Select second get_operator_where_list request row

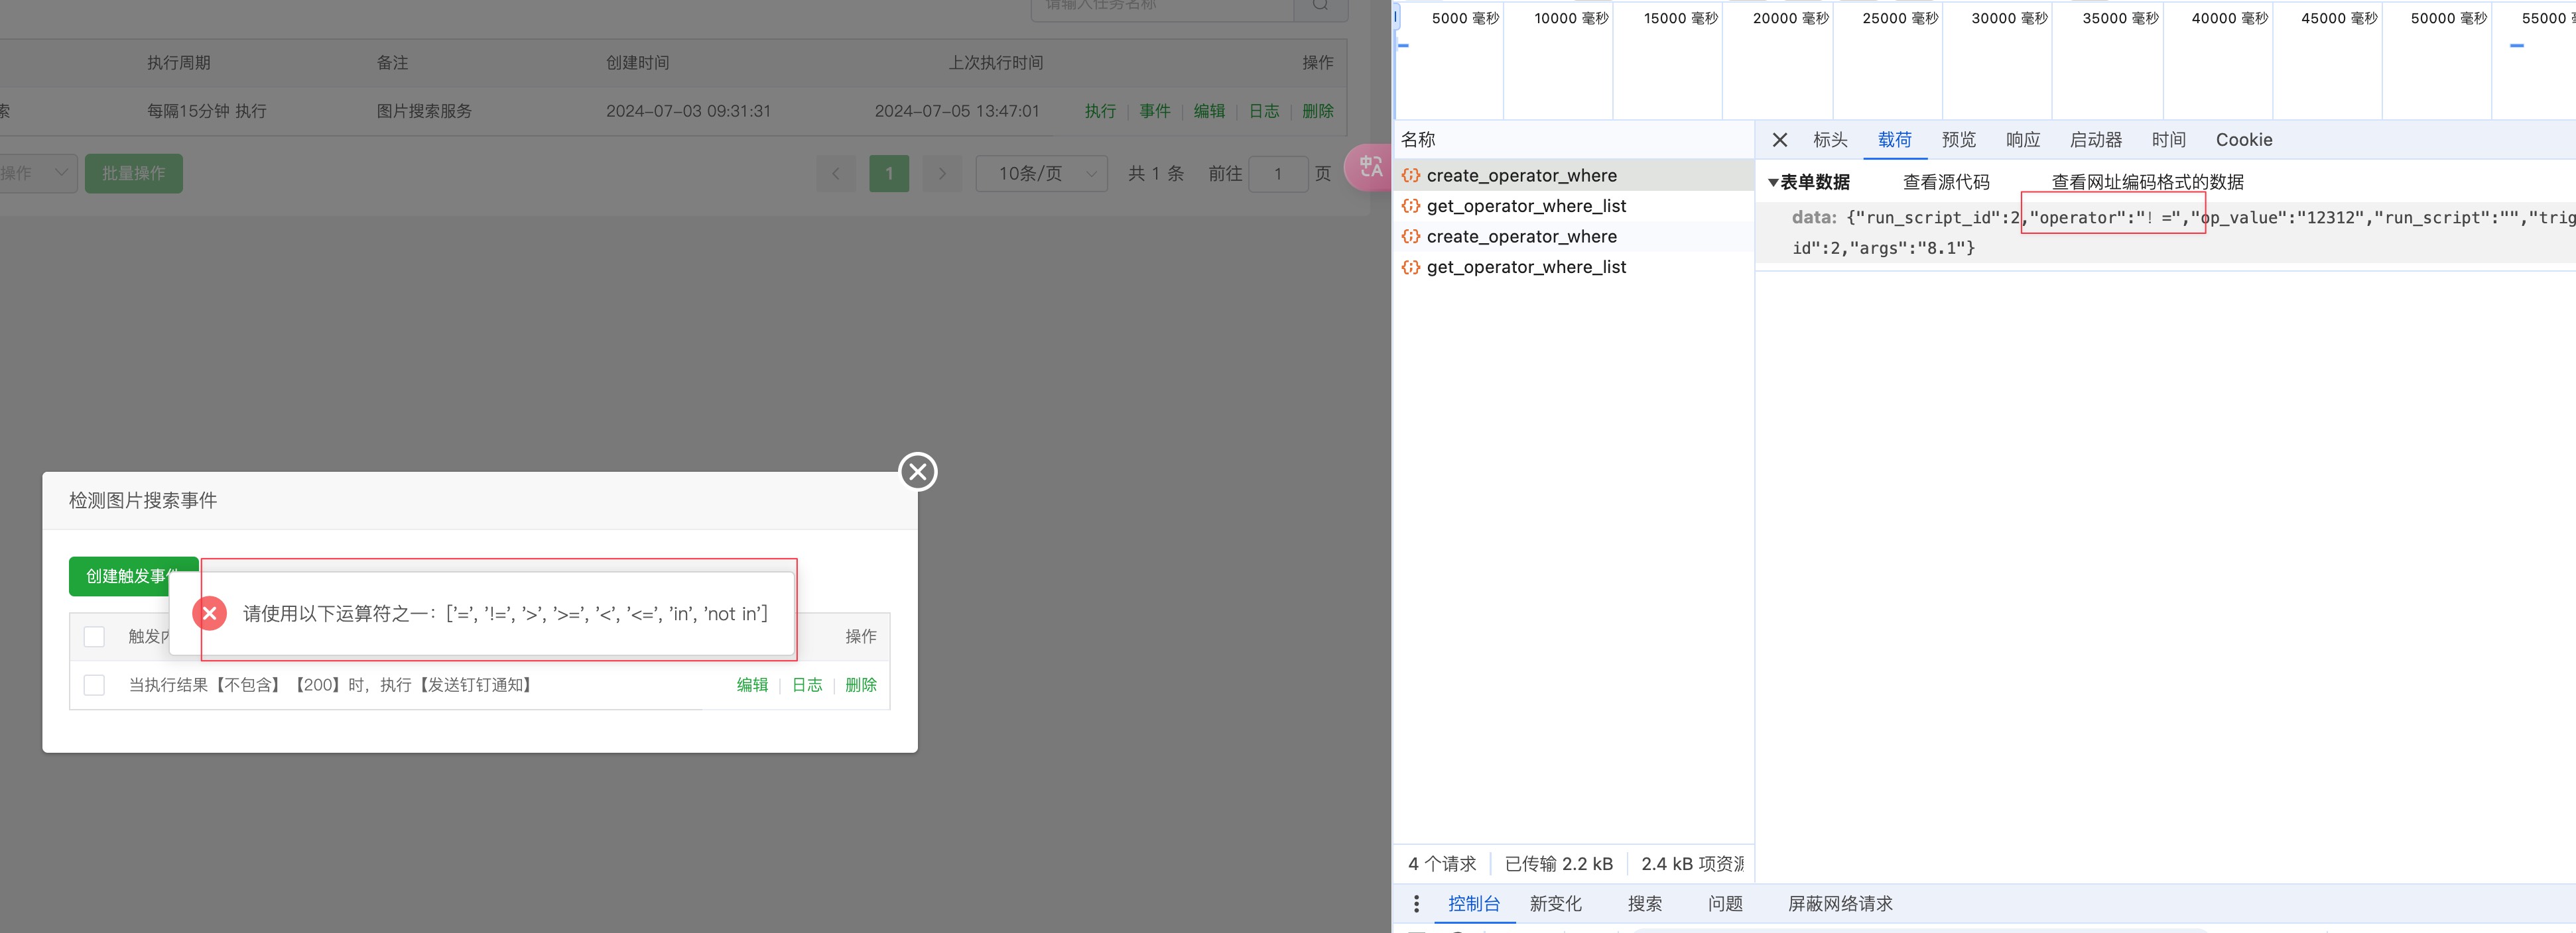click(1573, 267)
